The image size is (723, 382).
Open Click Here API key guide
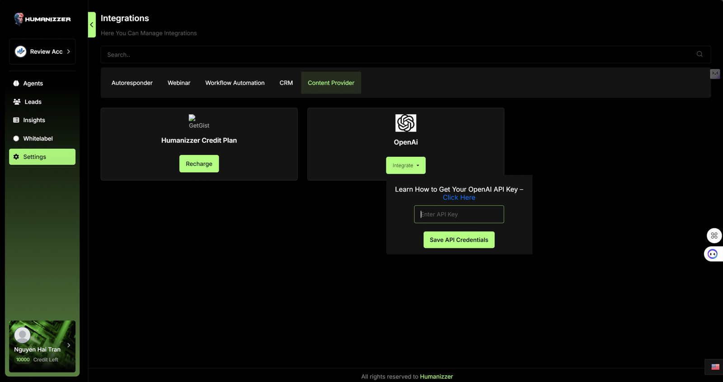[459, 198]
